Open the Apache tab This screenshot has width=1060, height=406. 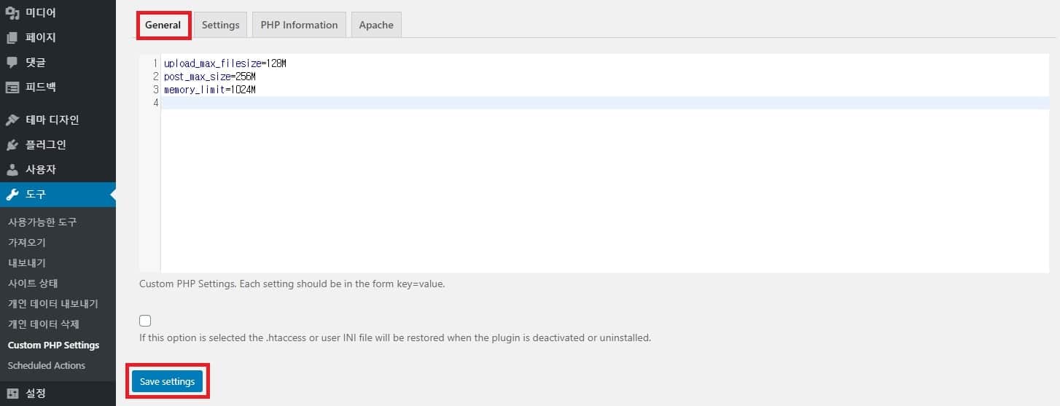click(376, 25)
